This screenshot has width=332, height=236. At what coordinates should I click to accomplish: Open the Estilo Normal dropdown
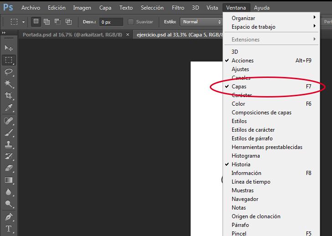201,22
